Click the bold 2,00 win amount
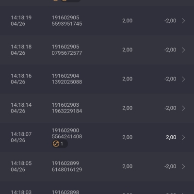Viewport: 194px width, 194px height. click(x=171, y=137)
